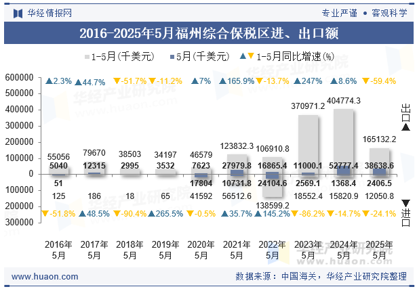Click the 专业严谨 • 客观科学 slogan
The width and height of the screenshot is (417, 289).
point(364,13)
